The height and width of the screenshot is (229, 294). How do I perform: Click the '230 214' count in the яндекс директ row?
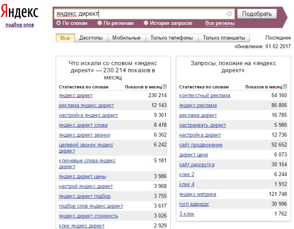tap(157, 96)
